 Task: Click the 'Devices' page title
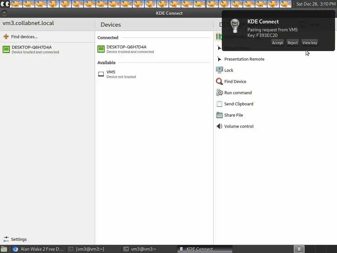111,25
